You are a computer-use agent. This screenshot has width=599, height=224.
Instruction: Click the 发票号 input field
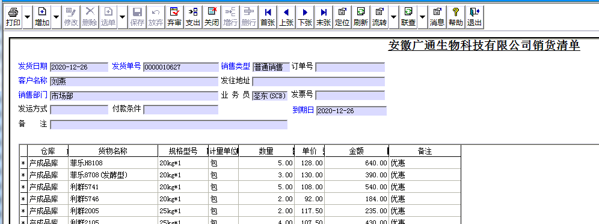pos(350,96)
